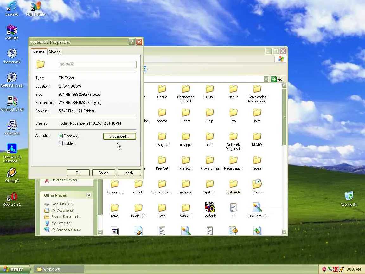Viewport: 365px width, 274px height.
Task: Open the address bar dropdown arrow
Action: pyautogui.click(x=266, y=79)
